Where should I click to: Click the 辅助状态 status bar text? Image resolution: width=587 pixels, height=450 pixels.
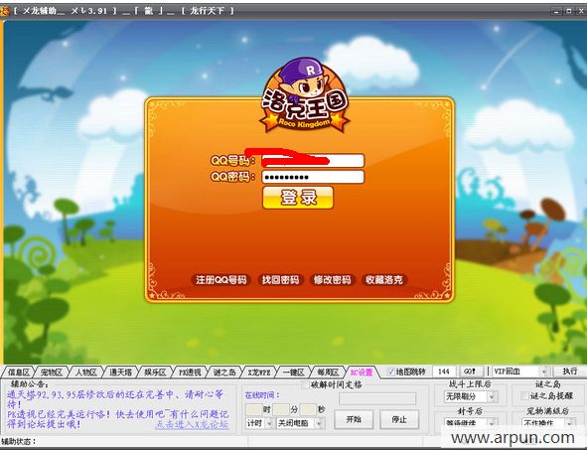tap(18, 441)
